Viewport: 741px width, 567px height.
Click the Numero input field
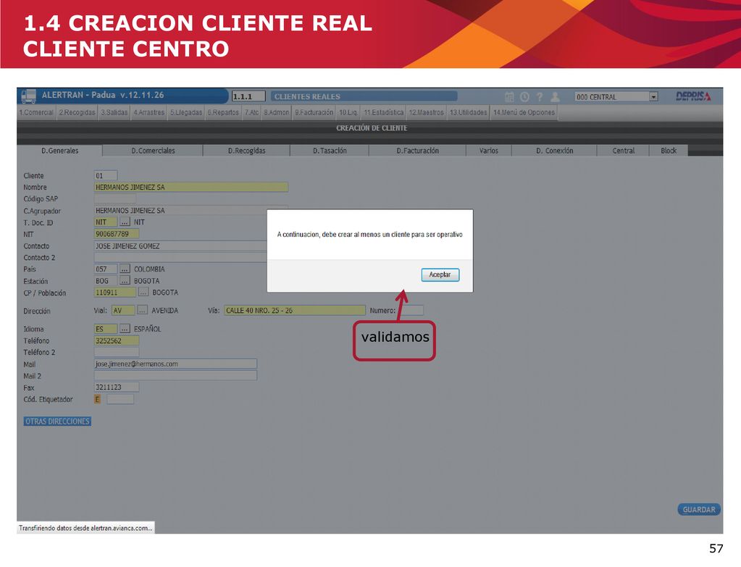pos(410,311)
